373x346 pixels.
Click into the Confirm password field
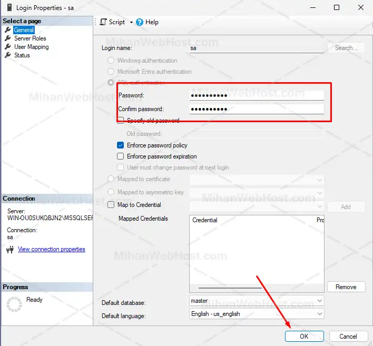click(x=257, y=109)
